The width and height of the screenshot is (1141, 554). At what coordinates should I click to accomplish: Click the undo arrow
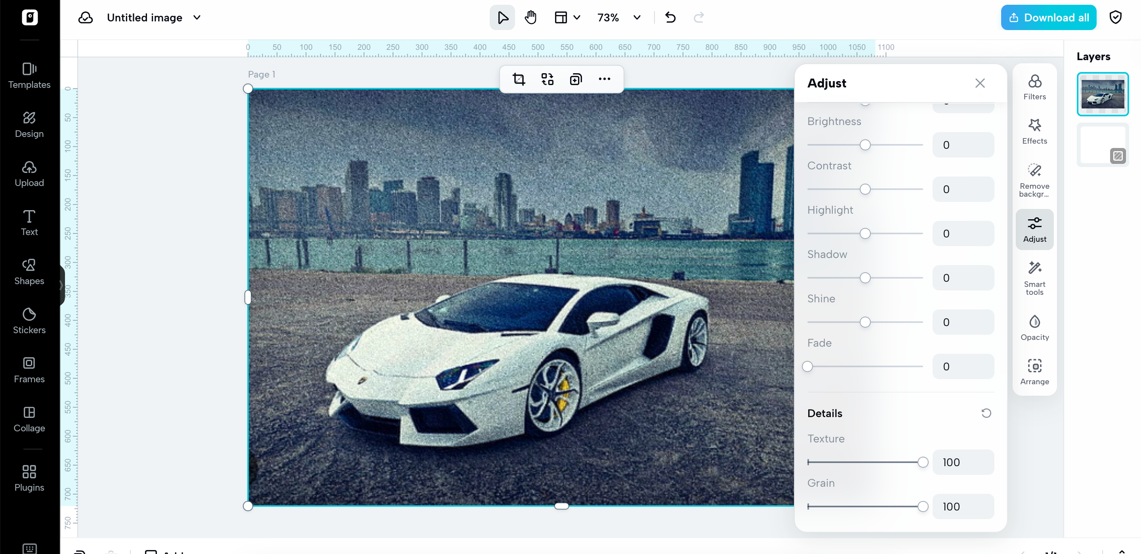[x=670, y=18]
